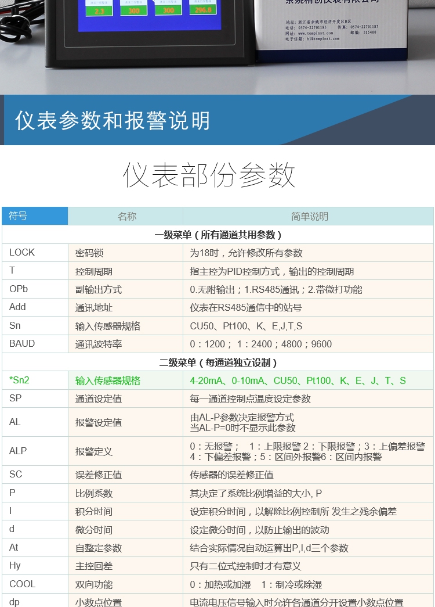Click the 'T' symbol cell

pyautogui.click(x=35, y=271)
